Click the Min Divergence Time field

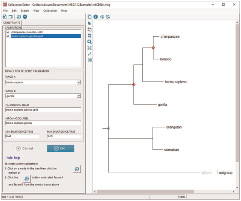pos(23,136)
